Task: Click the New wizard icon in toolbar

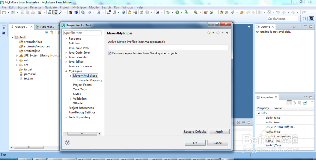Action: [x=4, y=12]
